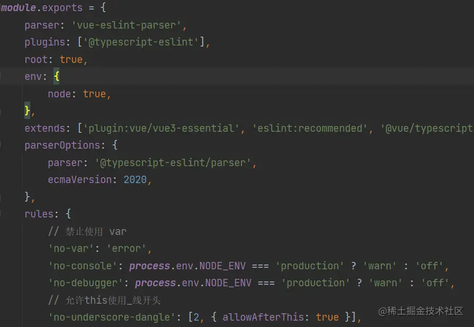Click the comment ending with 'var'
Screen dimensions: 474x327
87,232
